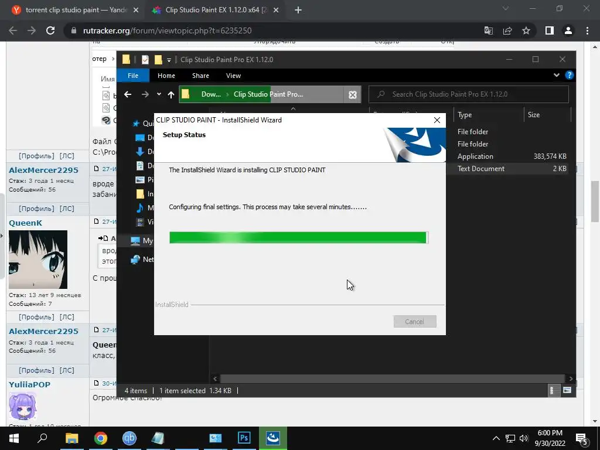Switch Explorer to details view icon
The width and height of the screenshot is (600, 450).
[553, 390]
